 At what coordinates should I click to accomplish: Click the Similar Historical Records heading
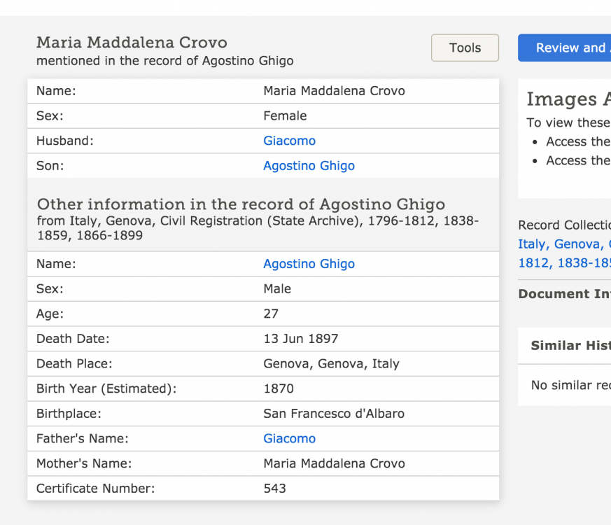[x=570, y=345]
